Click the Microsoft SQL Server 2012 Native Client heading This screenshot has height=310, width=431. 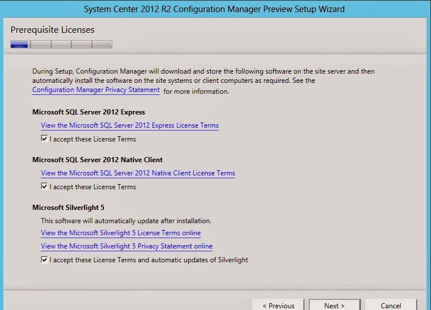97,160
